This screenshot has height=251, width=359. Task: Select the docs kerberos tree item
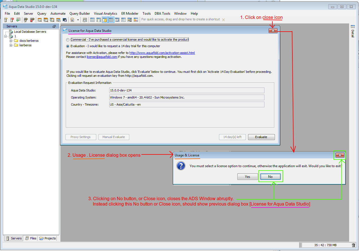(x=29, y=41)
